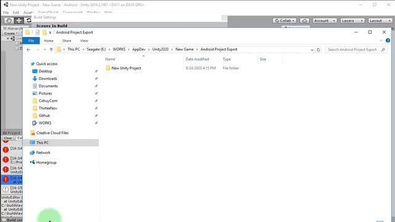Open Documents in Quick access
395x222 pixels.
(x=48, y=86)
